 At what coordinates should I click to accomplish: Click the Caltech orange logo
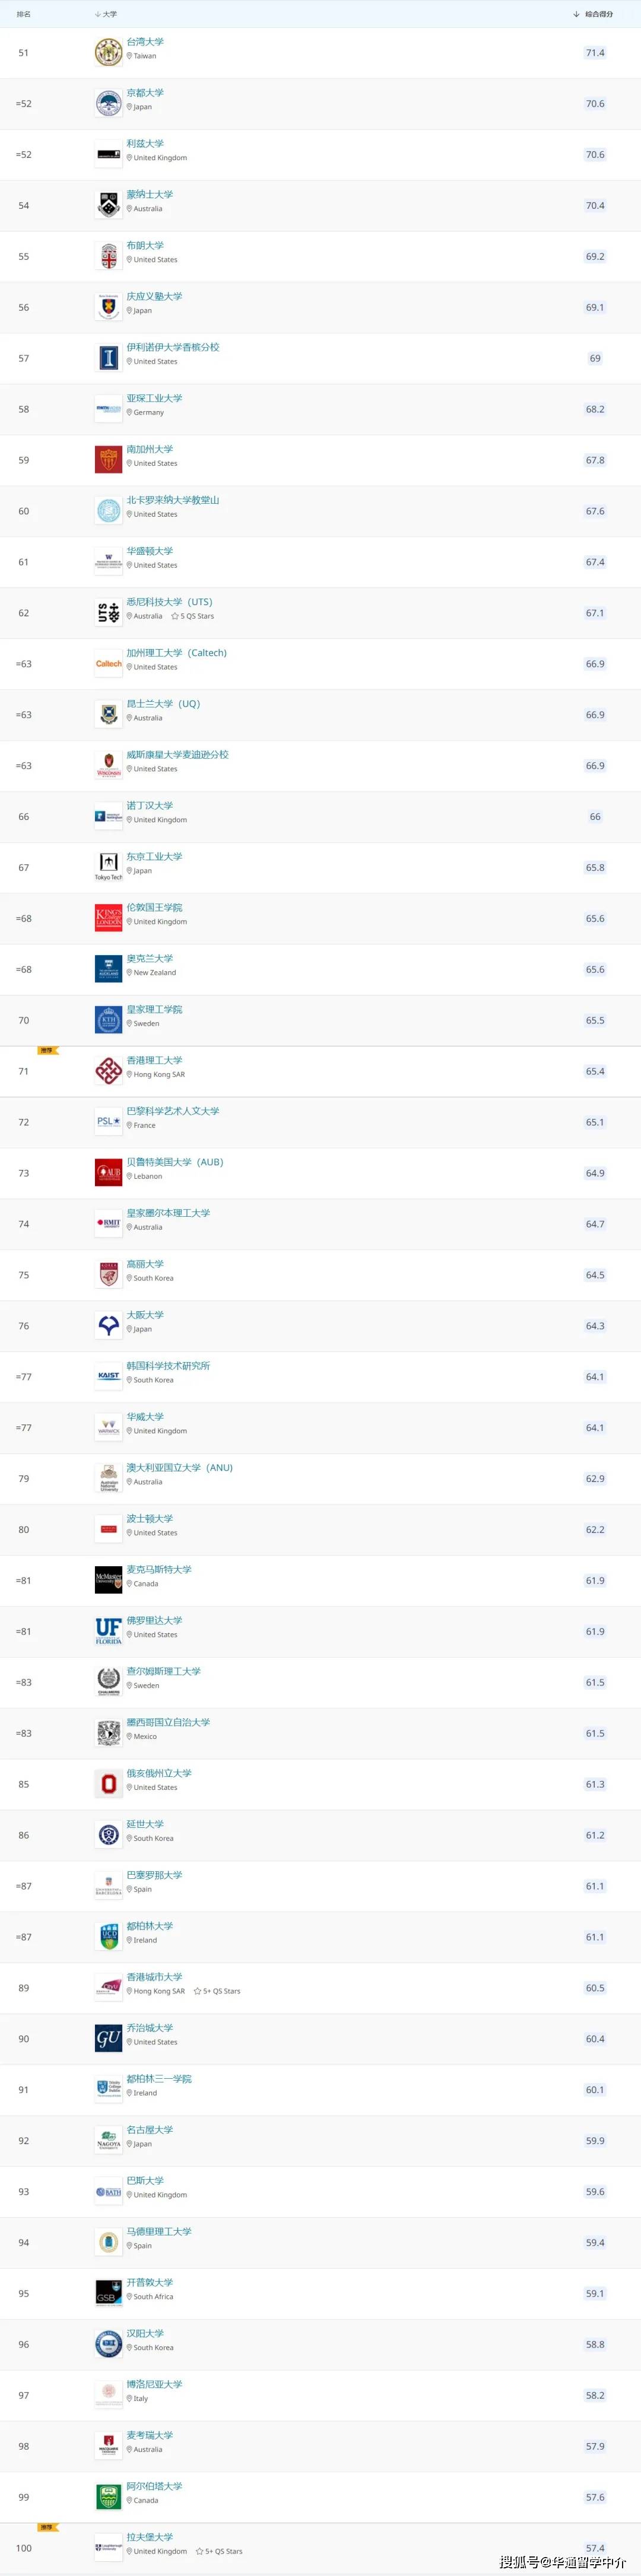pyautogui.click(x=108, y=664)
